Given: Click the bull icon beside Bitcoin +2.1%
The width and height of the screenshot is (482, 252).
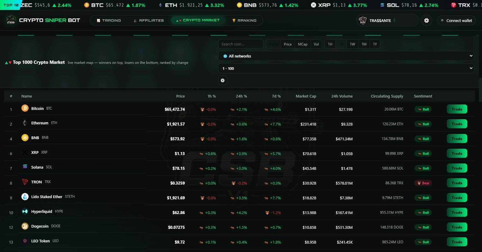Looking at the screenshot, I should coord(232,110).
